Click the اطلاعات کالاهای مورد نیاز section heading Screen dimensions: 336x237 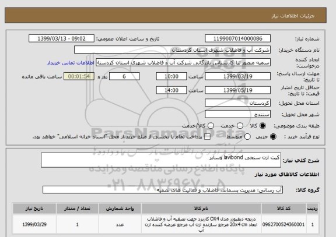pos(287,175)
